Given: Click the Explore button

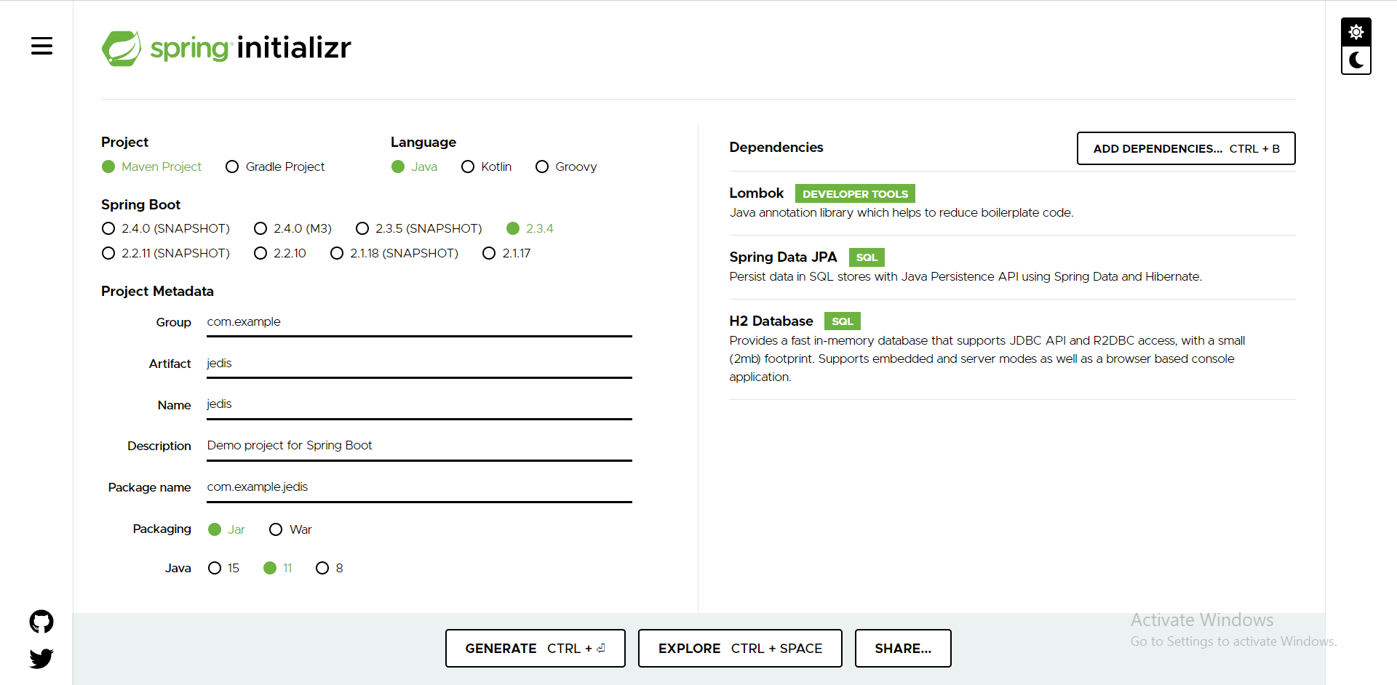Looking at the screenshot, I should pyautogui.click(x=740, y=648).
